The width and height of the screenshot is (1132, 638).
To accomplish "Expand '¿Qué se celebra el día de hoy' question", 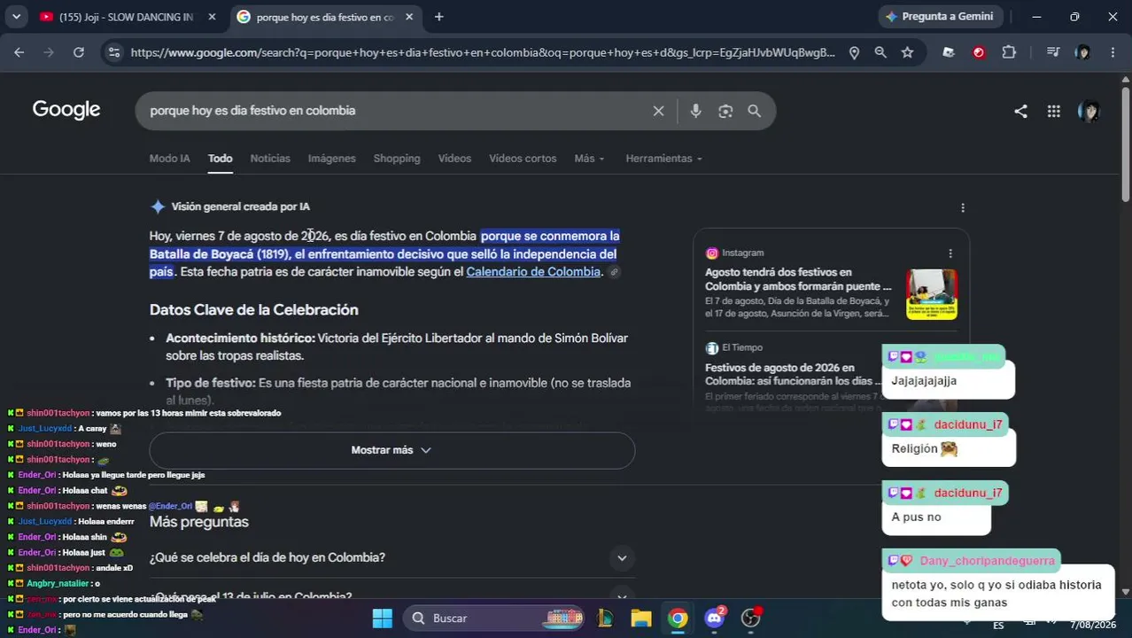I will pyautogui.click(x=392, y=557).
